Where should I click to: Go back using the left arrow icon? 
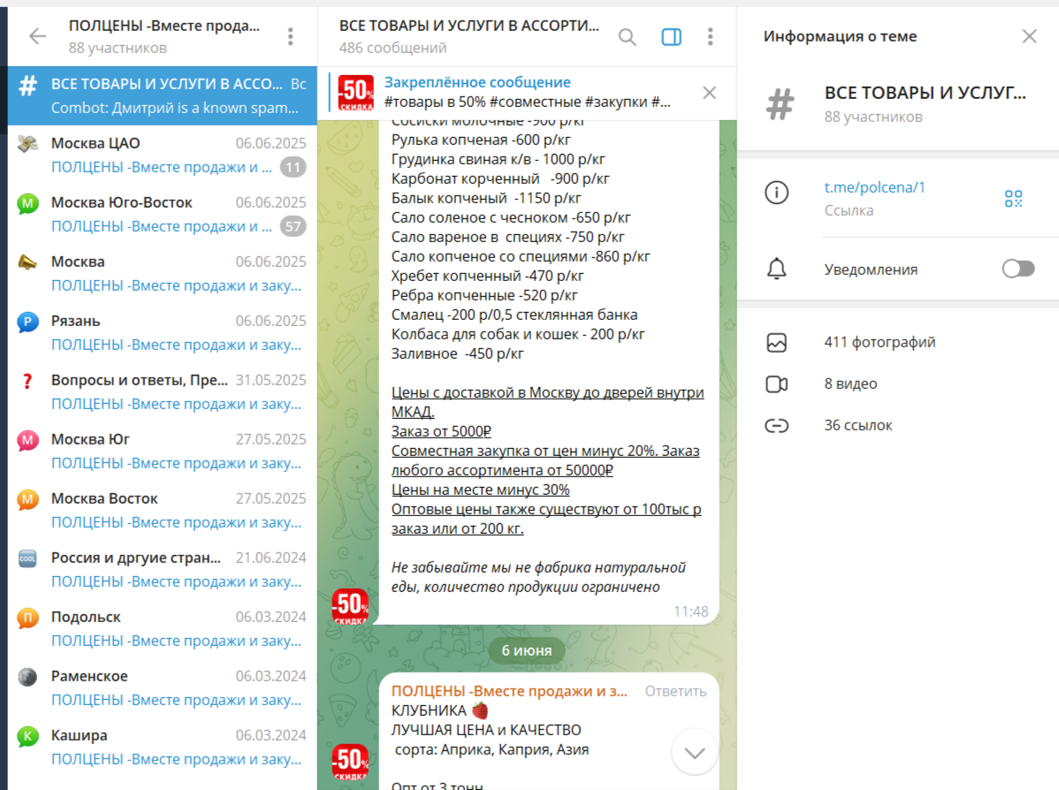tap(38, 36)
